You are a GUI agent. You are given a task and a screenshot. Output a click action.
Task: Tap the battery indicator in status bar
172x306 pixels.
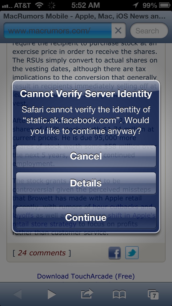pyautogui.click(x=165, y=5)
